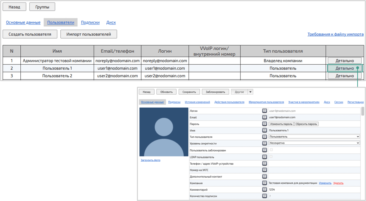366x201 pixels.
Task: Click the Создать пользователя button
Action: click(30, 34)
